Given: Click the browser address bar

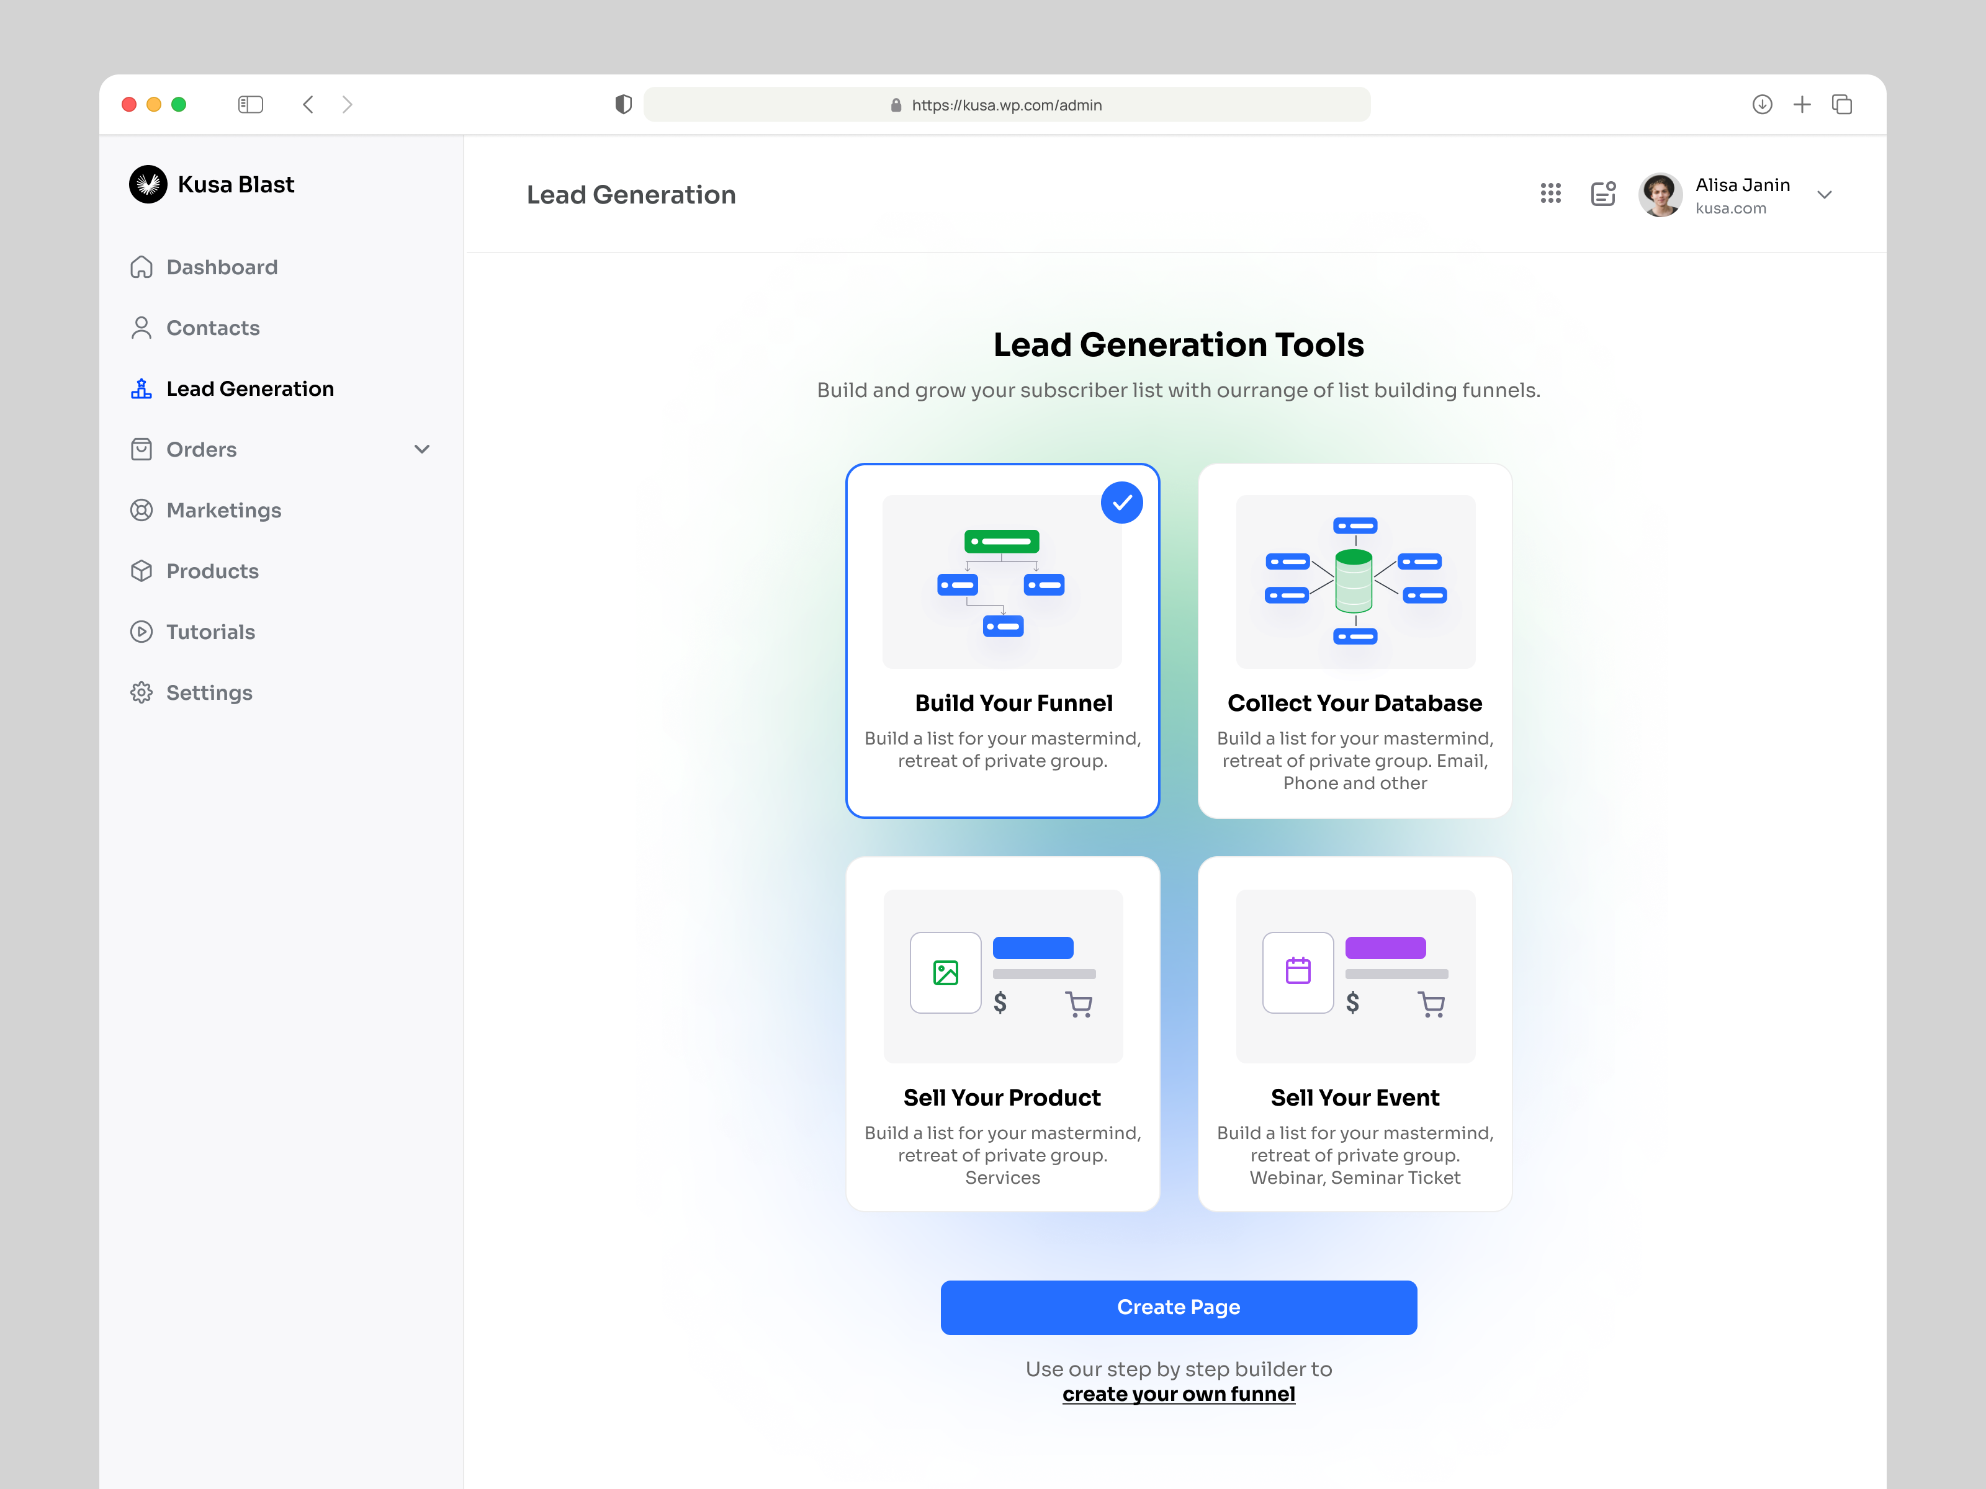Looking at the screenshot, I should tap(1007, 104).
